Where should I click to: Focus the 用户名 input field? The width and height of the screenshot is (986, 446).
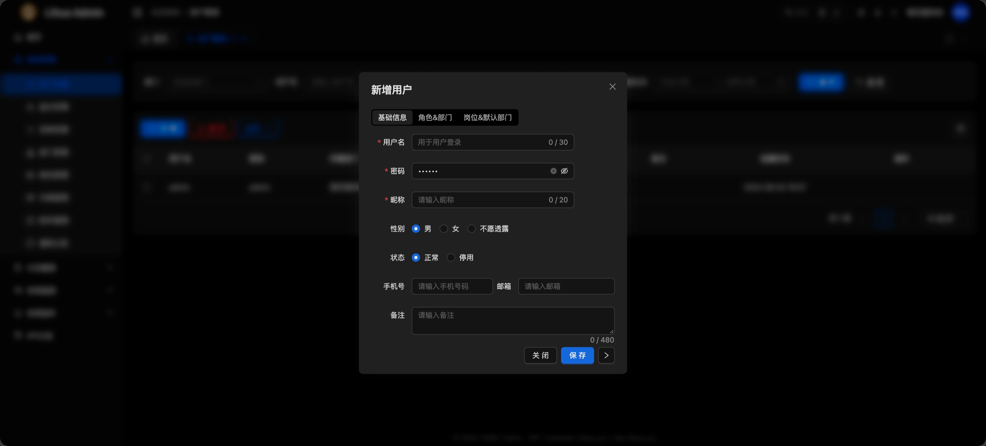493,142
